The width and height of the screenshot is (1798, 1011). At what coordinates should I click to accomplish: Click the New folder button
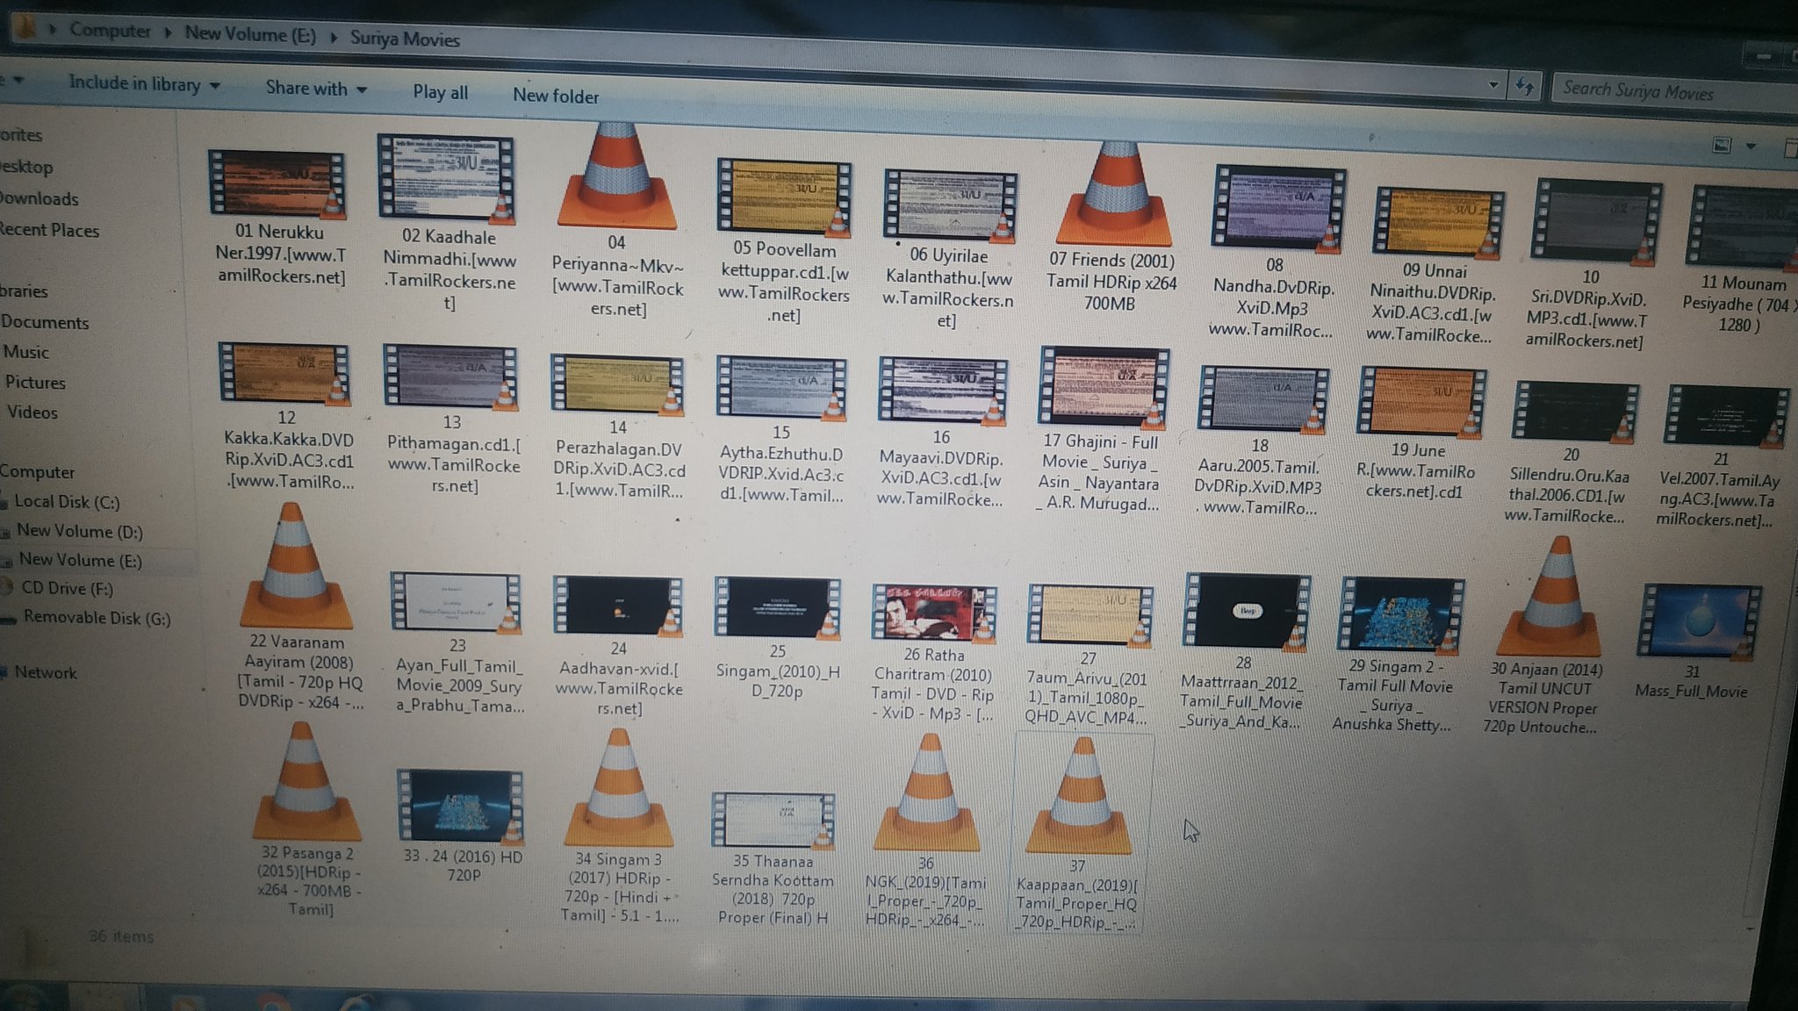556,96
